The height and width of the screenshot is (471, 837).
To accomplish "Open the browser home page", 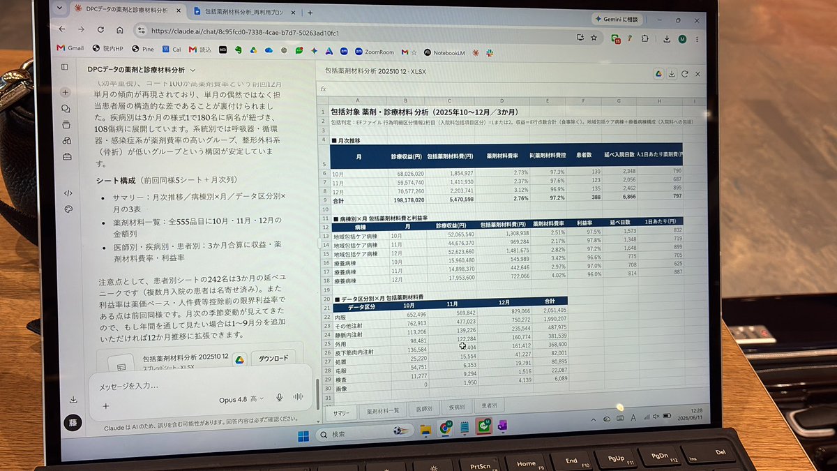I will (119, 31).
